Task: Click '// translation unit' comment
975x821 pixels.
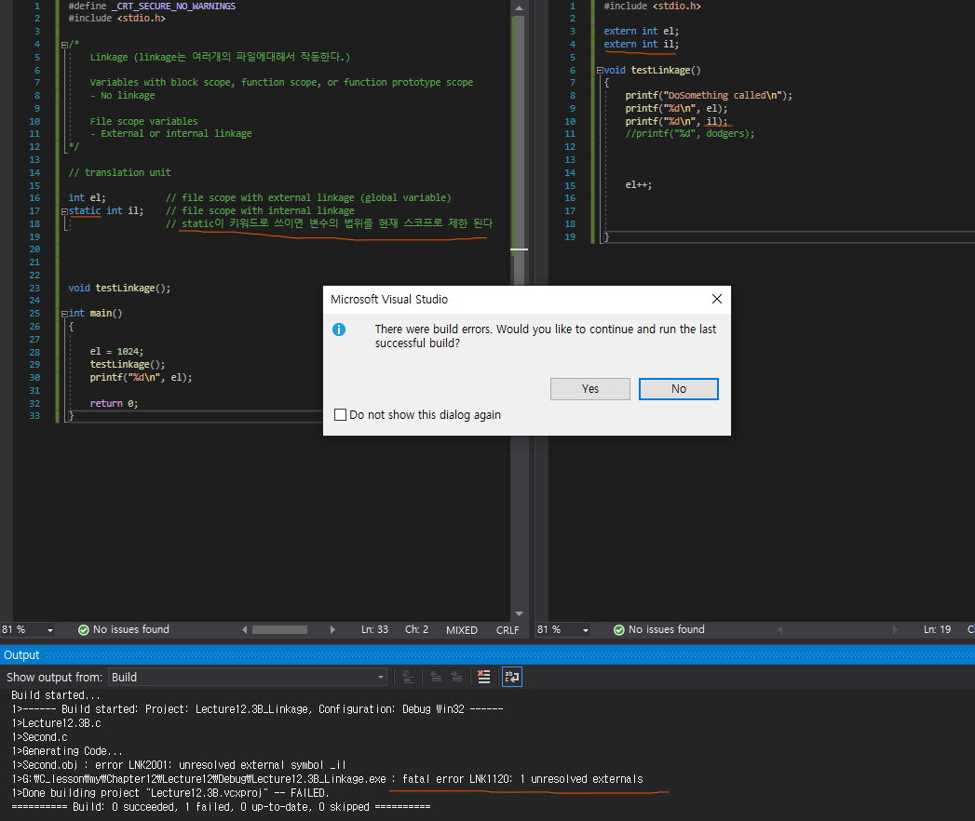Action: point(119,173)
